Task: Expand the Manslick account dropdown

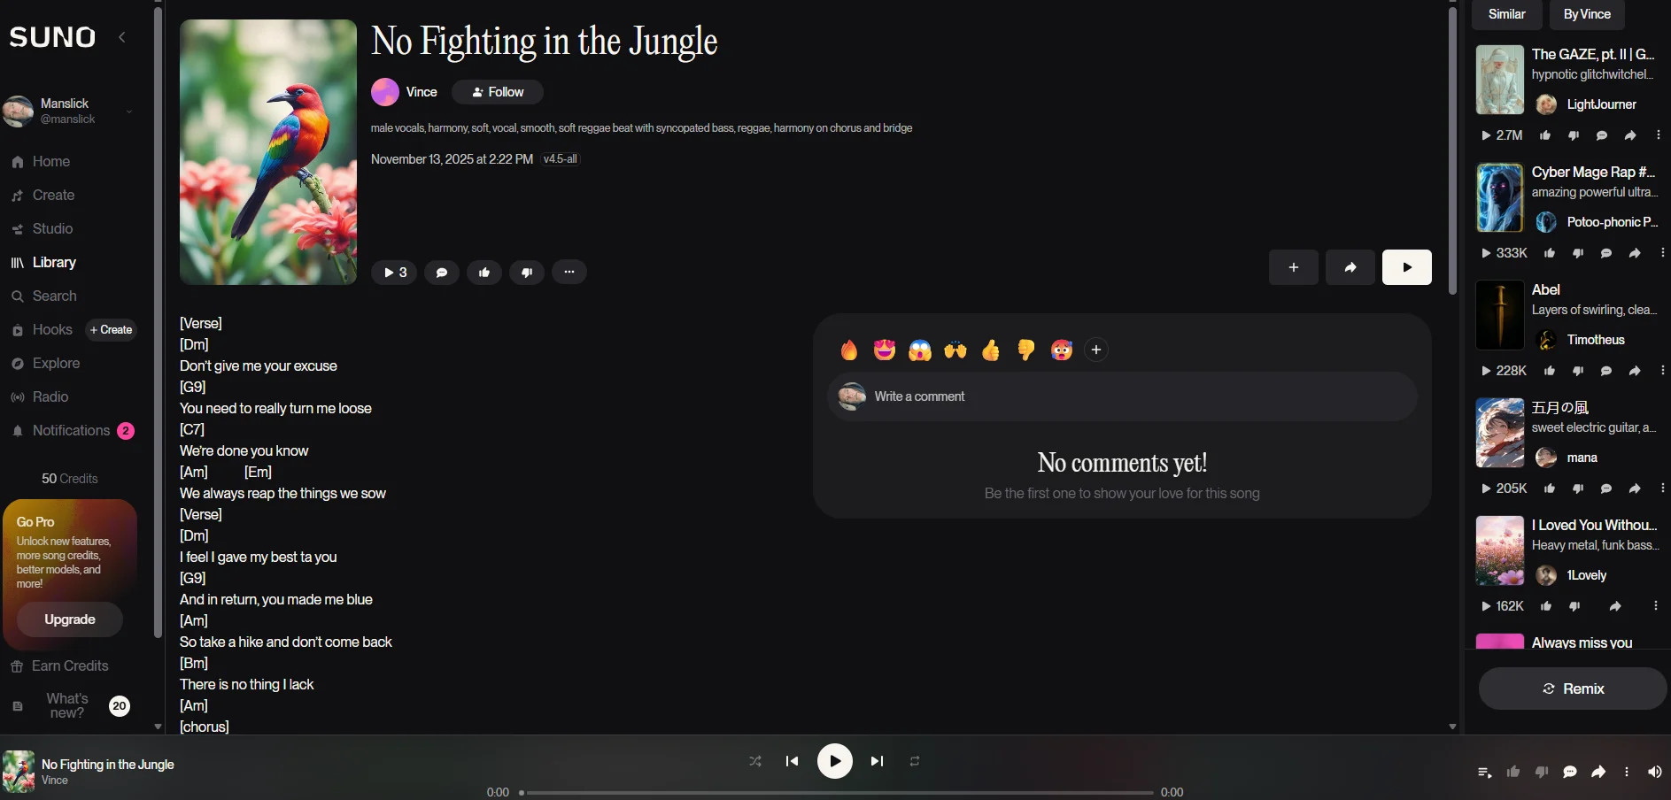Action: (129, 112)
